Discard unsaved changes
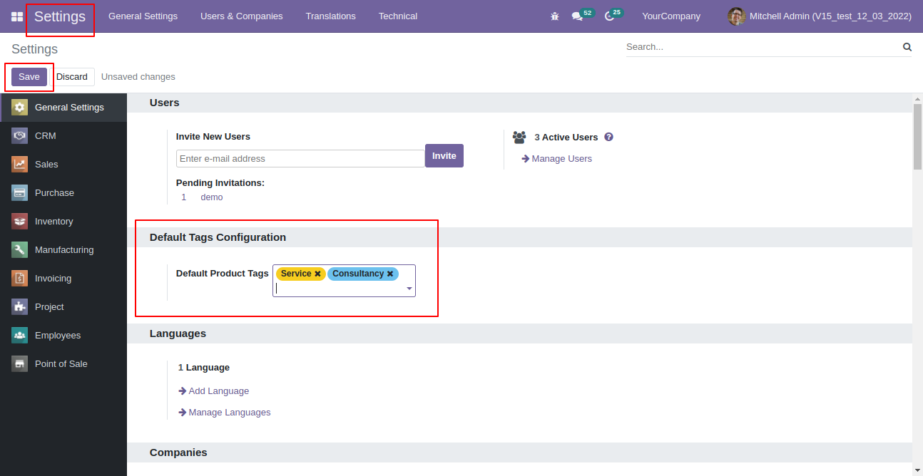Image resolution: width=923 pixels, height=476 pixels. [72, 77]
